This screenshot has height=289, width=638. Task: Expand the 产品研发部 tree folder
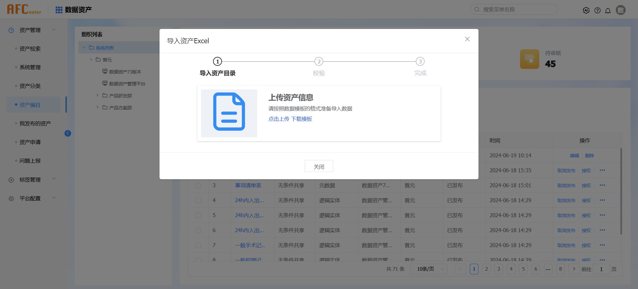98,95
